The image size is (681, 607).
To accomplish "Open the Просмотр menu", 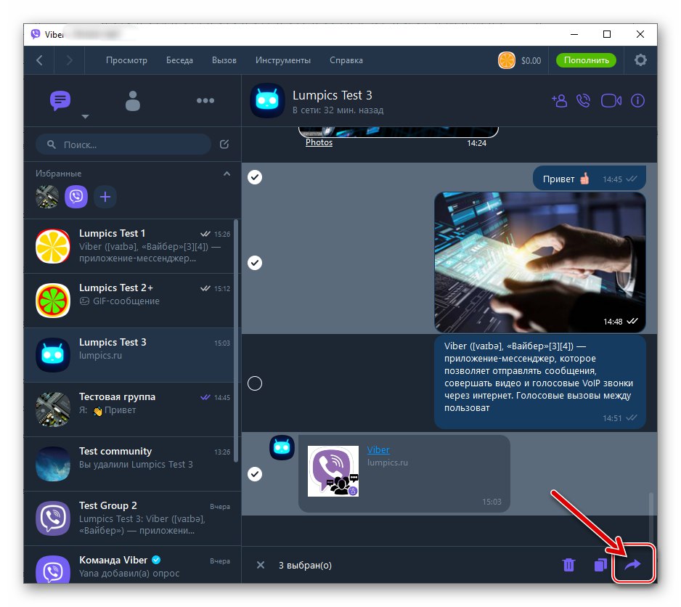I will click(x=126, y=60).
